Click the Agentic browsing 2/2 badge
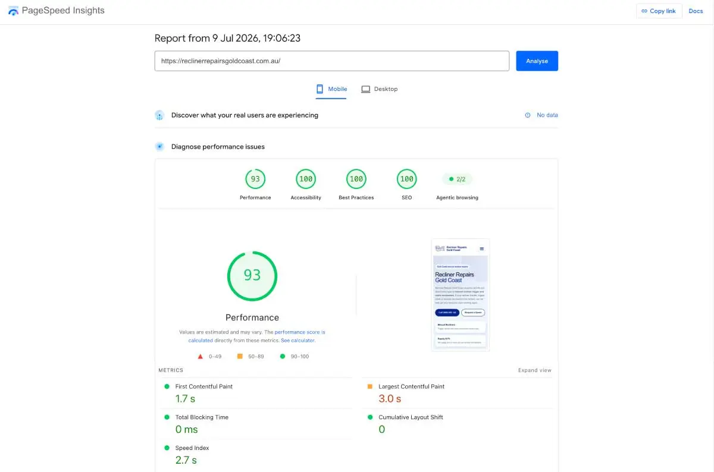The height and width of the screenshot is (472, 714). click(457, 179)
